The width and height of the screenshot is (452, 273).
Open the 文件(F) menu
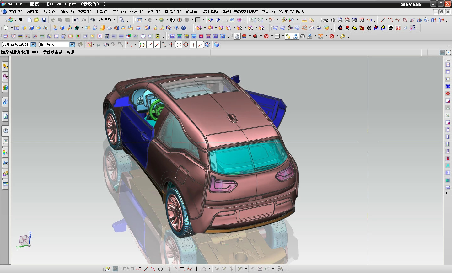(15, 12)
